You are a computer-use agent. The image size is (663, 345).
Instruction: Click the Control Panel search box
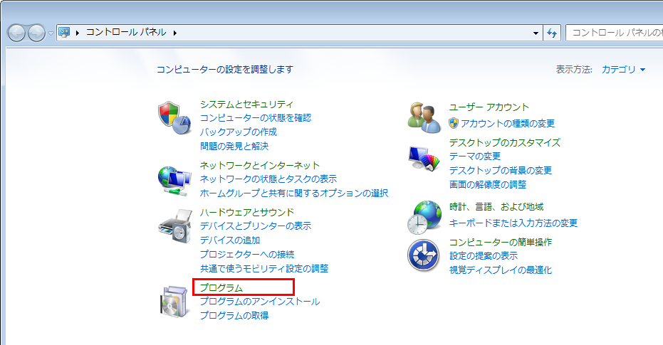(615, 33)
